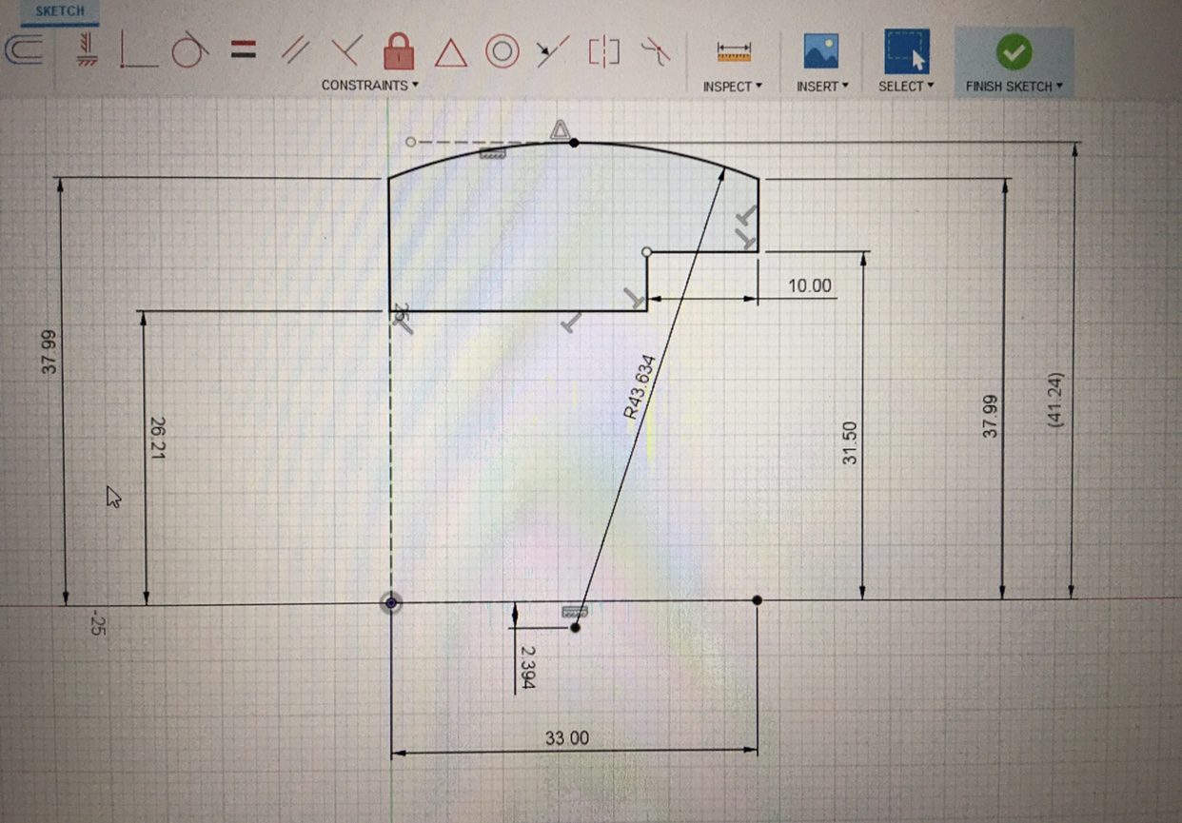Viewport: 1182px width, 823px height.
Task: Select the Coincident constraint tool
Action: pos(139,51)
